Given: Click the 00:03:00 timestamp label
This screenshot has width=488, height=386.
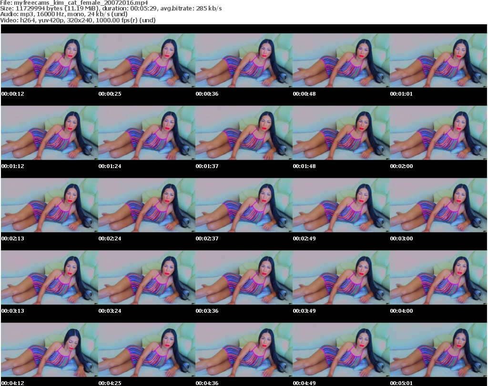Looking at the screenshot, I should point(401,238).
